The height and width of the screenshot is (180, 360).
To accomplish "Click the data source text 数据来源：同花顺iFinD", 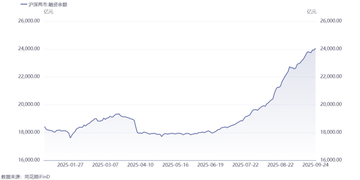I will coord(25,177).
